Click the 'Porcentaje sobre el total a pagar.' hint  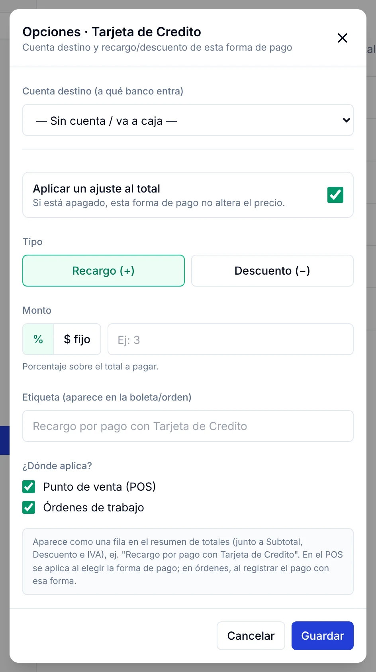tap(90, 366)
